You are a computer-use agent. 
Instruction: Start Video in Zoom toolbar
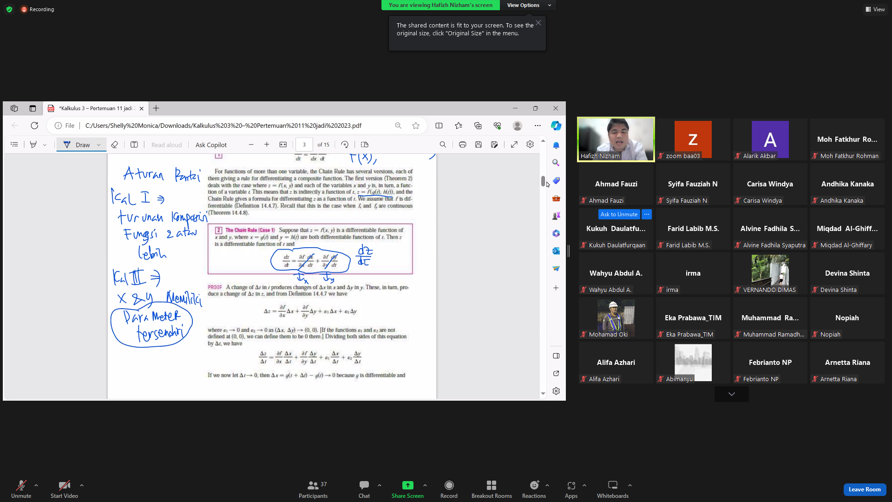coord(64,489)
